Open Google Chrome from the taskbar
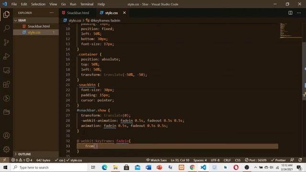 pyautogui.click(x=192, y=167)
